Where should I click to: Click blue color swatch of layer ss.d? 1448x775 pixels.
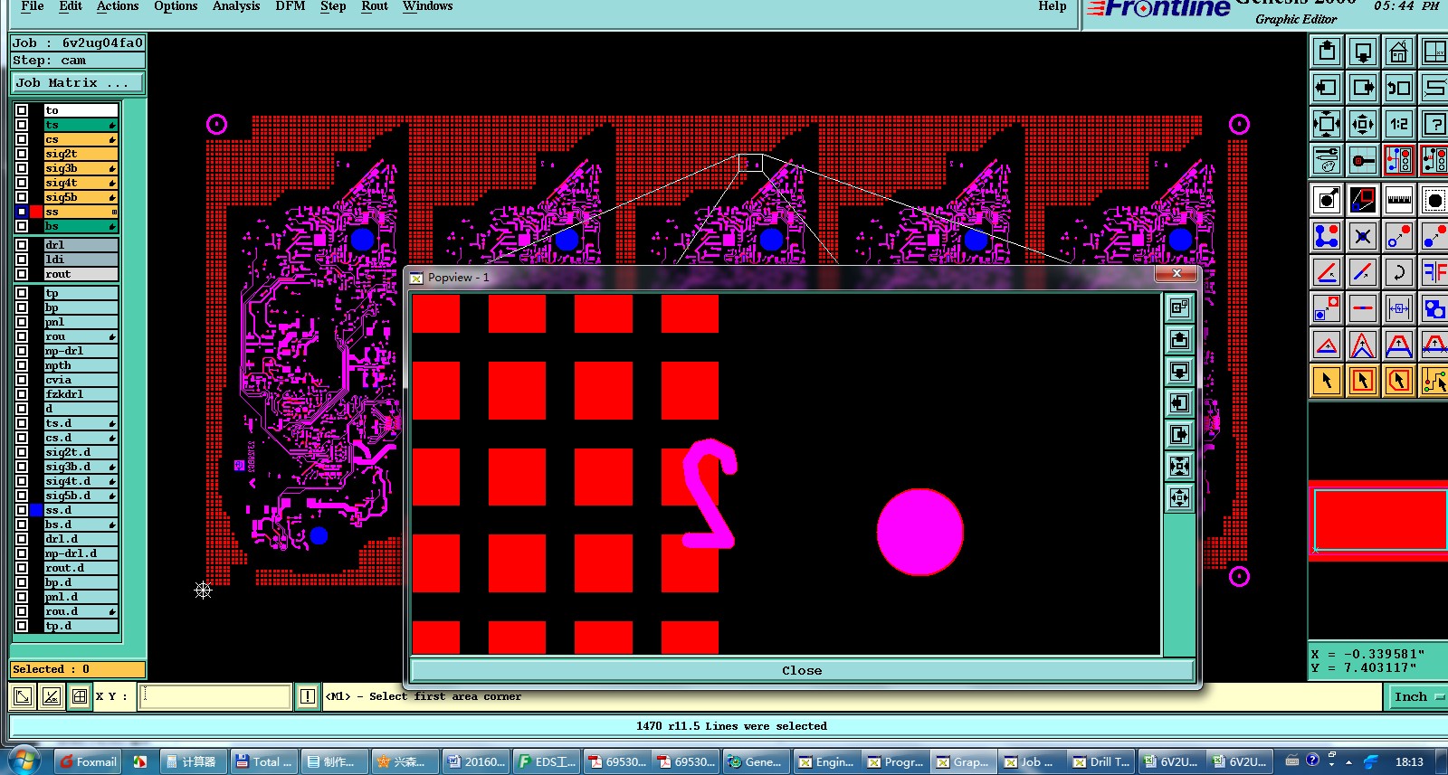click(x=36, y=510)
